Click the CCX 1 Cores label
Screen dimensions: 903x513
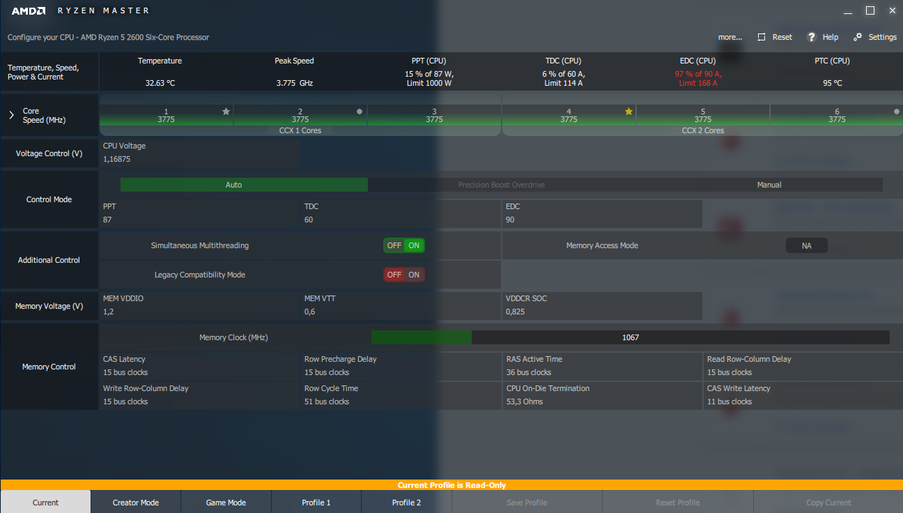click(x=300, y=130)
